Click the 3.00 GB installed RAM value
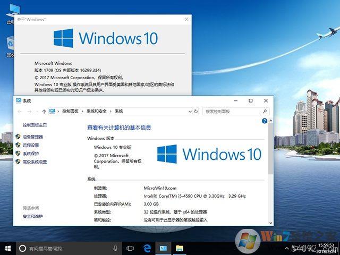Screen dimensions: 340x255 click(151, 204)
